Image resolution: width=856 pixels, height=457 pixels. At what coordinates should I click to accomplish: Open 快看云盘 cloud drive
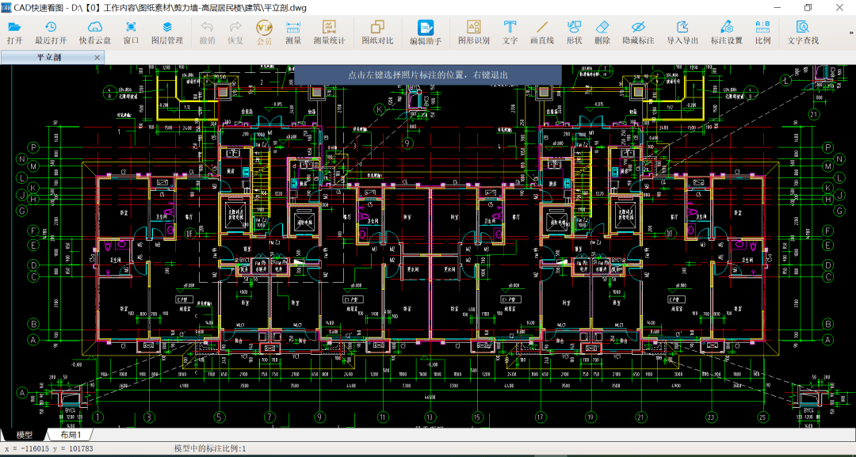94,32
